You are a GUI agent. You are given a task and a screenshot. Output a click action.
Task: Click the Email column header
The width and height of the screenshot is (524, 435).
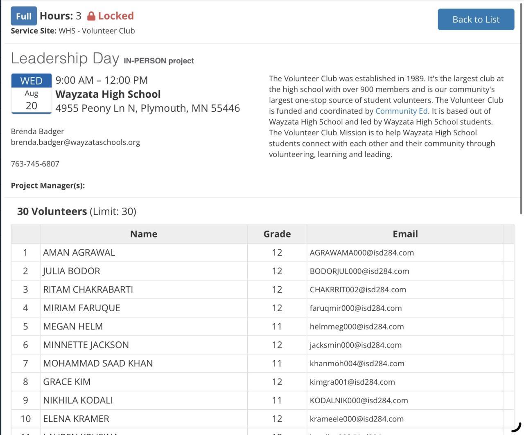[405, 234]
